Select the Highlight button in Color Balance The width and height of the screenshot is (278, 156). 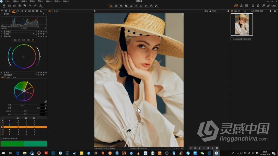tap(33, 40)
